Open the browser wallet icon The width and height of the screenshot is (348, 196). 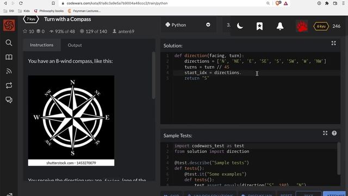pos(335,3)
